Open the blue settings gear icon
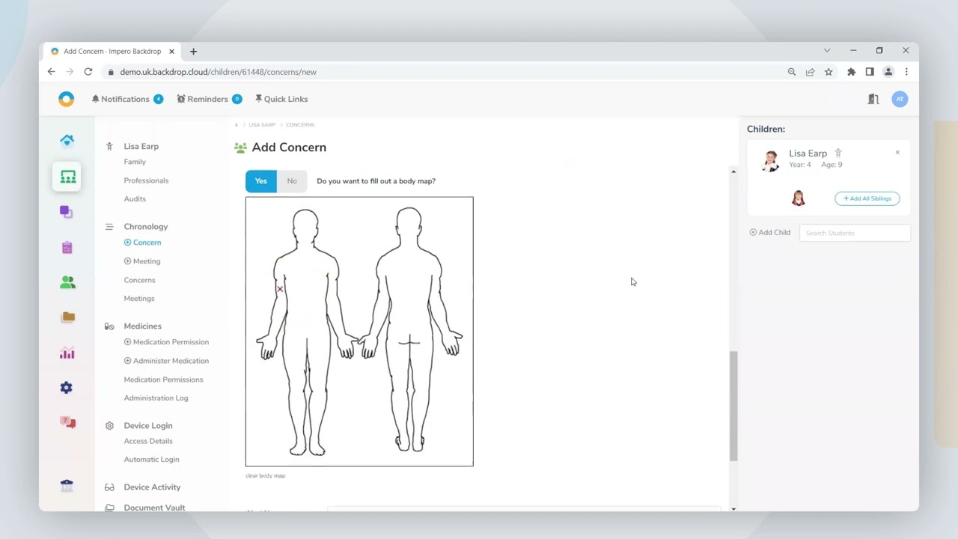 tap(67, 387)
